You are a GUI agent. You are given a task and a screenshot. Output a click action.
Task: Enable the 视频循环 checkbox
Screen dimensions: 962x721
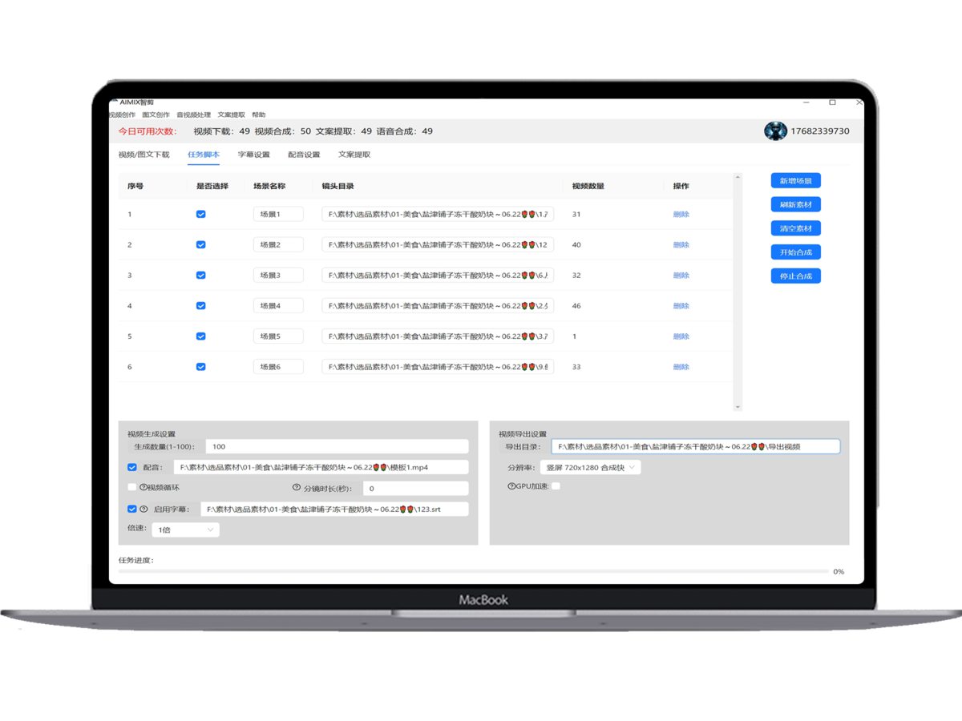(x=132, y=487)
